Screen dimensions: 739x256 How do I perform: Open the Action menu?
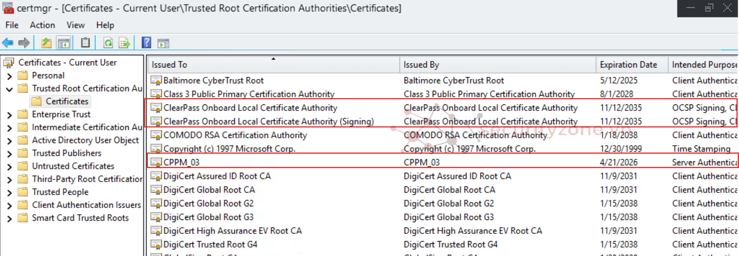click(42, 25)
